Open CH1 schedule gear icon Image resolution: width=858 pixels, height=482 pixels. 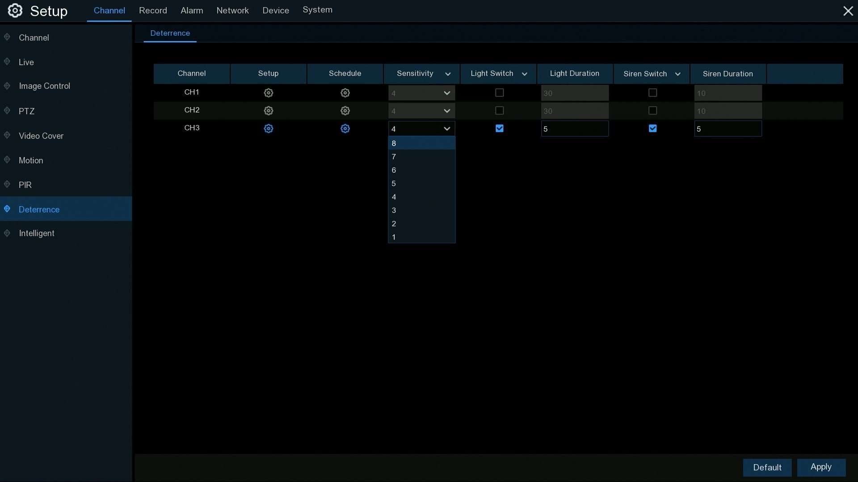coord(345,93)
